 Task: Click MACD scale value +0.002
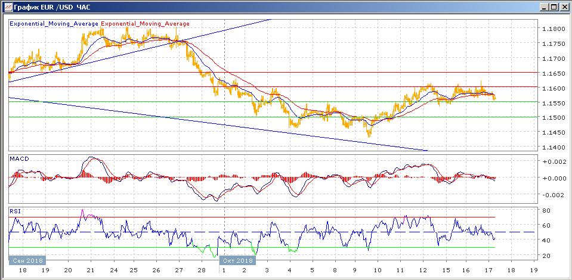pyautogui.click(x=554, y=162)
